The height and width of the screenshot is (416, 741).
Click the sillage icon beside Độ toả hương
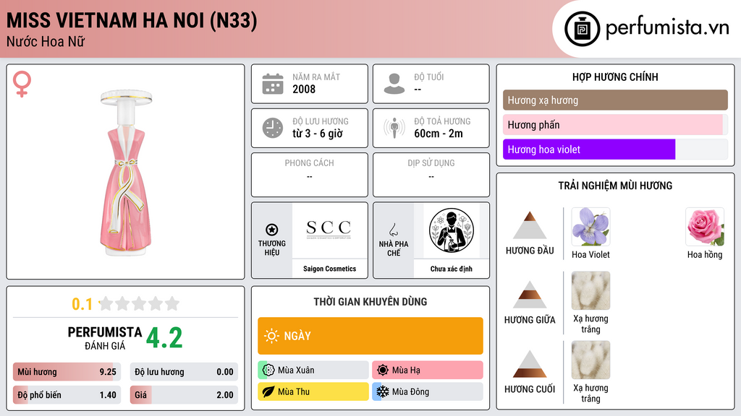point(394,128)
